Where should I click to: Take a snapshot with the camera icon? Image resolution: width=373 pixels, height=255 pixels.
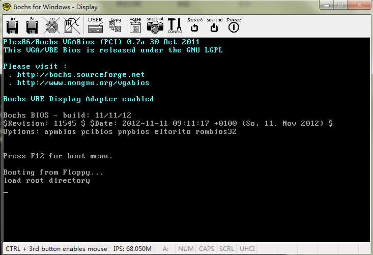click(x=155, y=25)
